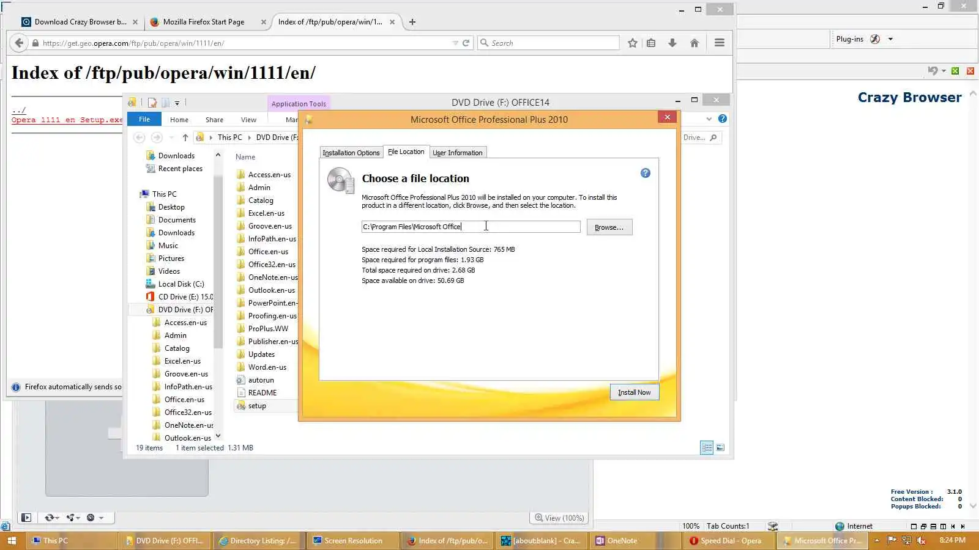Click install path text field
This screenshot has height=550, width=979.
(x=471, y=227)
